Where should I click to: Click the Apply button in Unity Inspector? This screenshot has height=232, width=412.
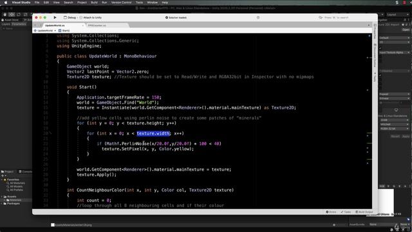[406, 137]
